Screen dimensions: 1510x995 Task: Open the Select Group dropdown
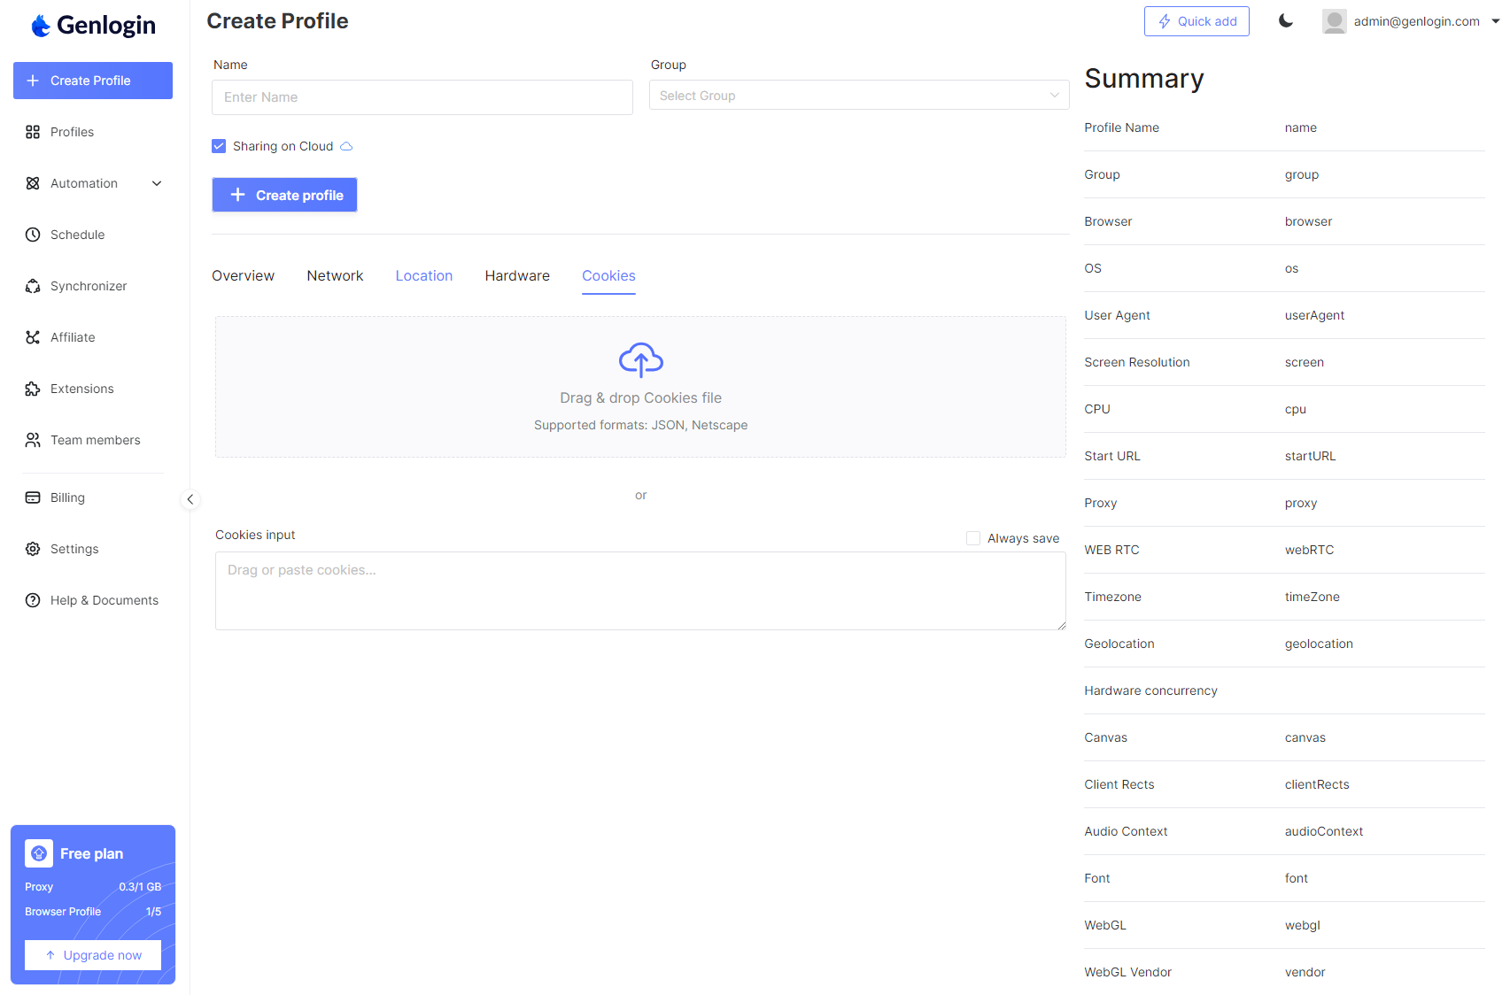coord(858,96)
